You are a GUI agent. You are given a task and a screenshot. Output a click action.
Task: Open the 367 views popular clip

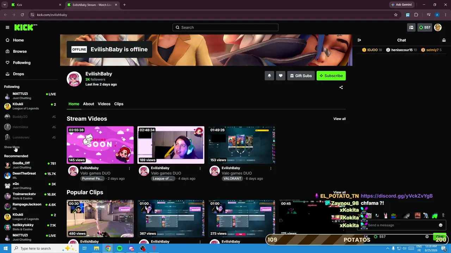tap(171, 219)
